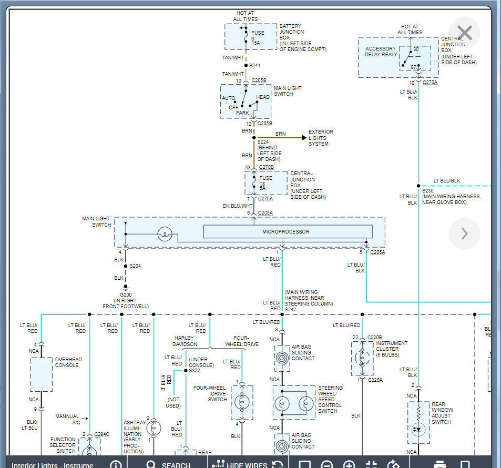Zoom out using the minus magnifier

[x=326, y=464]
